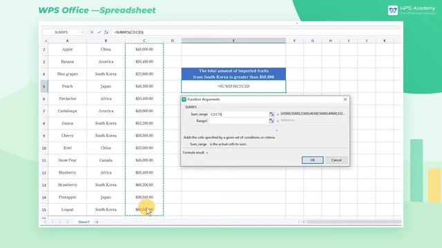The height and width of the screenshot is (248, 442).
Task: Select row 5 header
Action: [44, 86]
